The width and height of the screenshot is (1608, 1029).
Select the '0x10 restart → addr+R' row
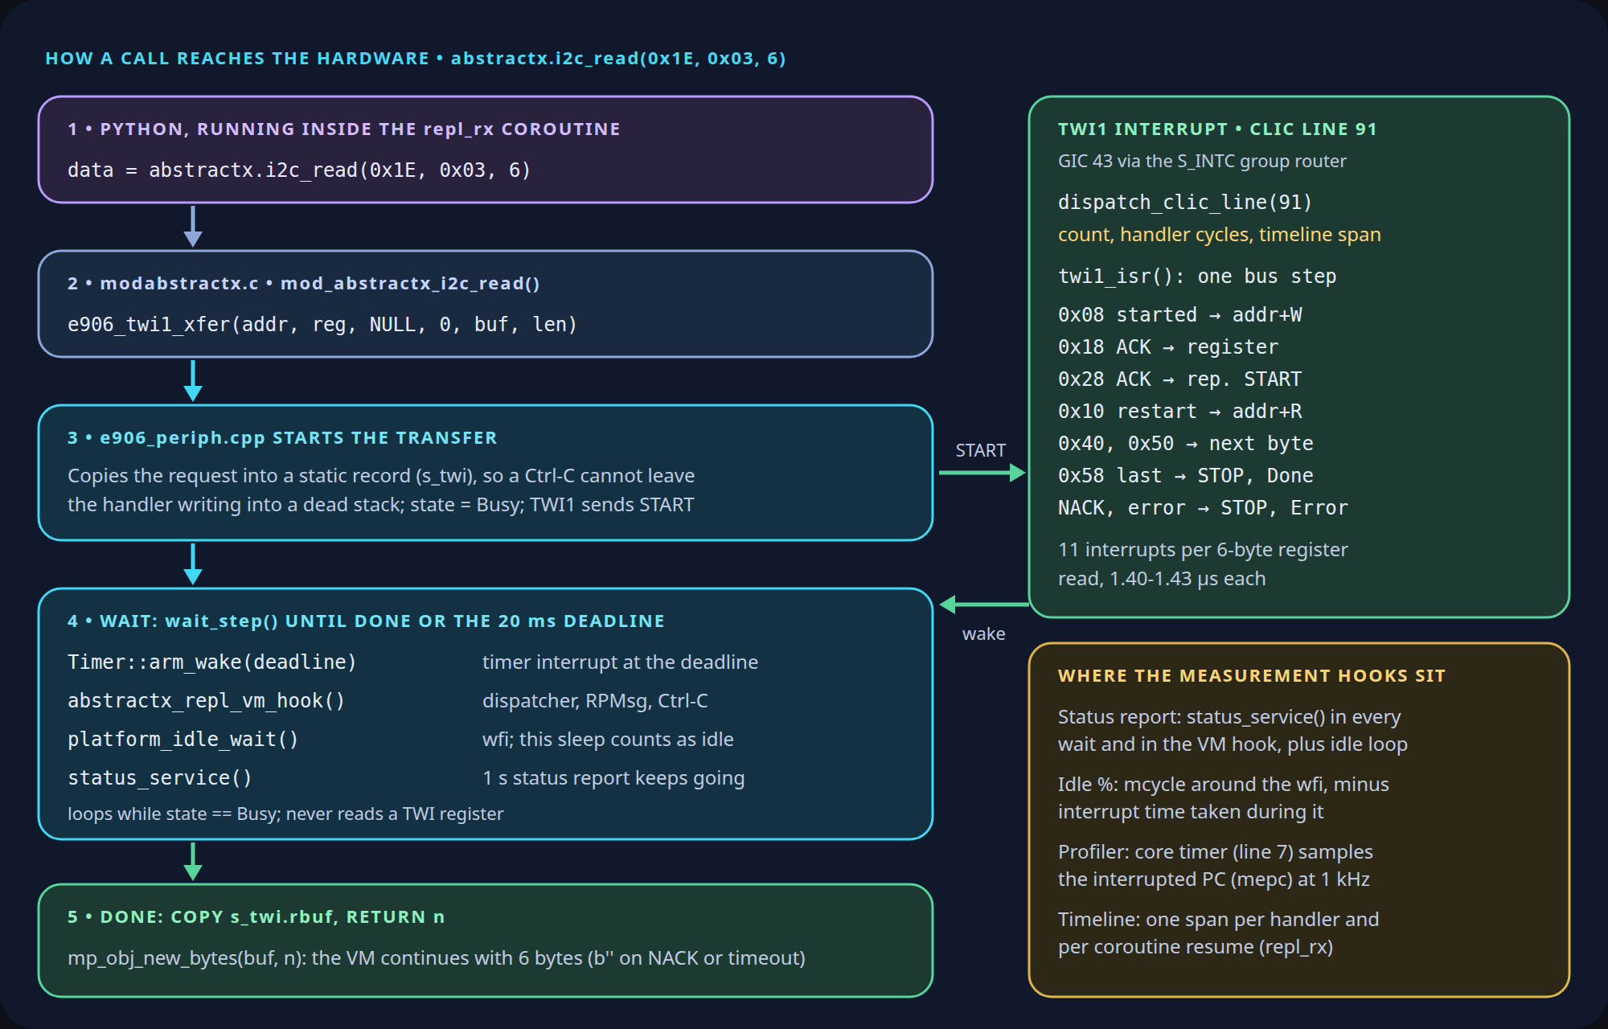click(x=1180, y=412)
